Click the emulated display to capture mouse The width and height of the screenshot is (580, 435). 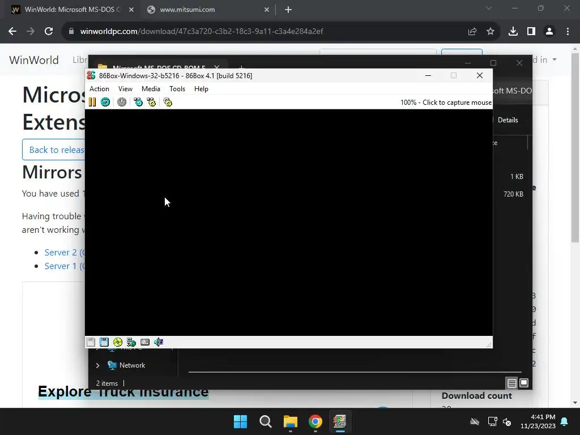(x=288, y=222)
